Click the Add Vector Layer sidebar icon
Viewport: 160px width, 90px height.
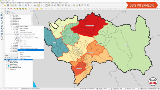click(x=2, y=12)
